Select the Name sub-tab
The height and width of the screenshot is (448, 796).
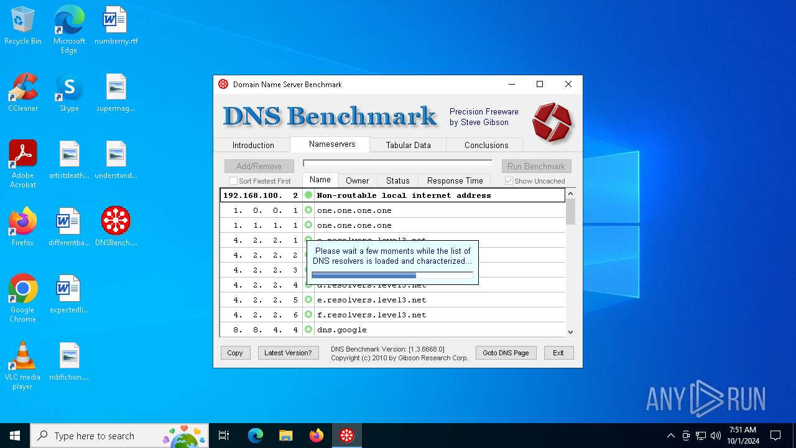(320, 180)
